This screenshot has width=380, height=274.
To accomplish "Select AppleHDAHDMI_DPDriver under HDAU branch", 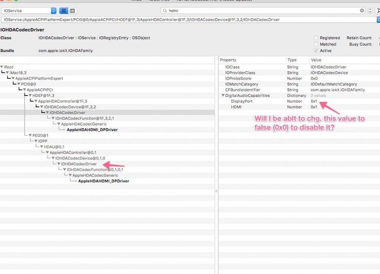I will (104, 181).
